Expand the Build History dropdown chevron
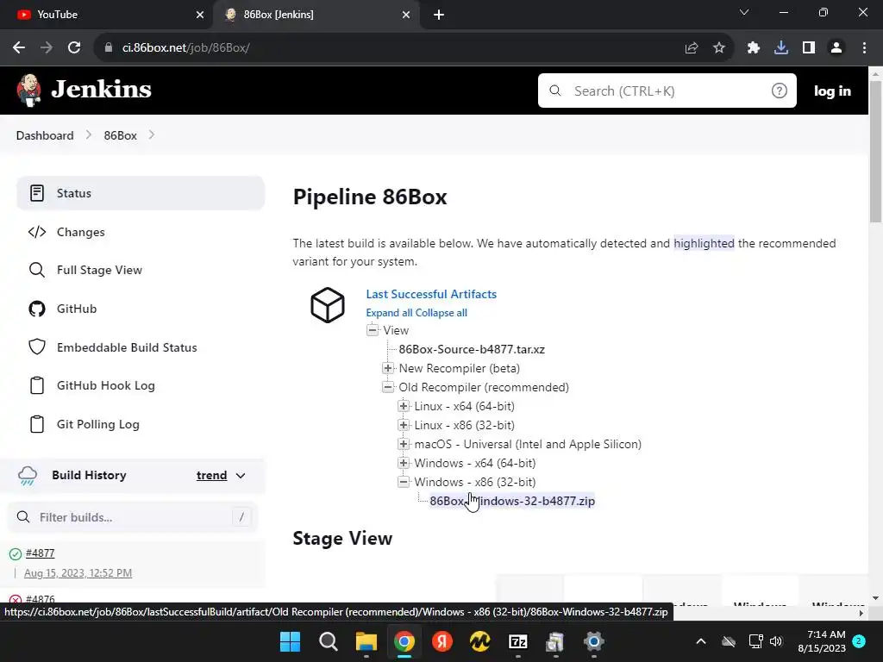This screenshot has height=662, width=883. tap(241, 476)
